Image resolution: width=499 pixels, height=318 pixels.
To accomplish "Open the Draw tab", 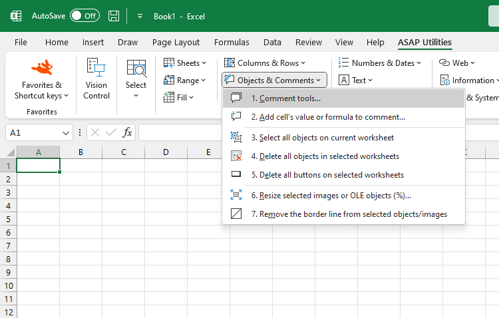I will click(128, 43).
